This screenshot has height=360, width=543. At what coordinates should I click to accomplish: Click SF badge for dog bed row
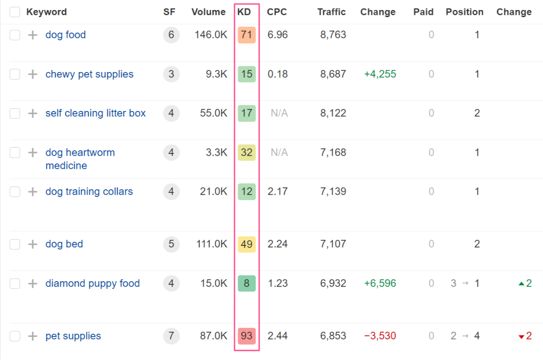click(171, 244)
